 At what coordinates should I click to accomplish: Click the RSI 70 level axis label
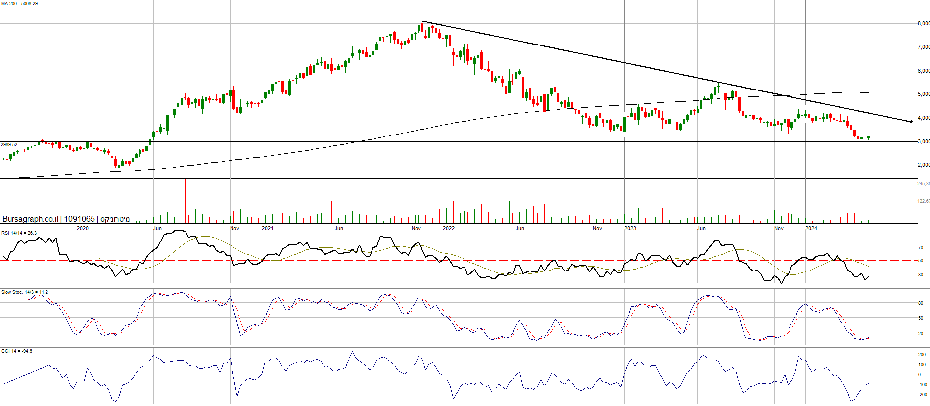tap(921, 247)
